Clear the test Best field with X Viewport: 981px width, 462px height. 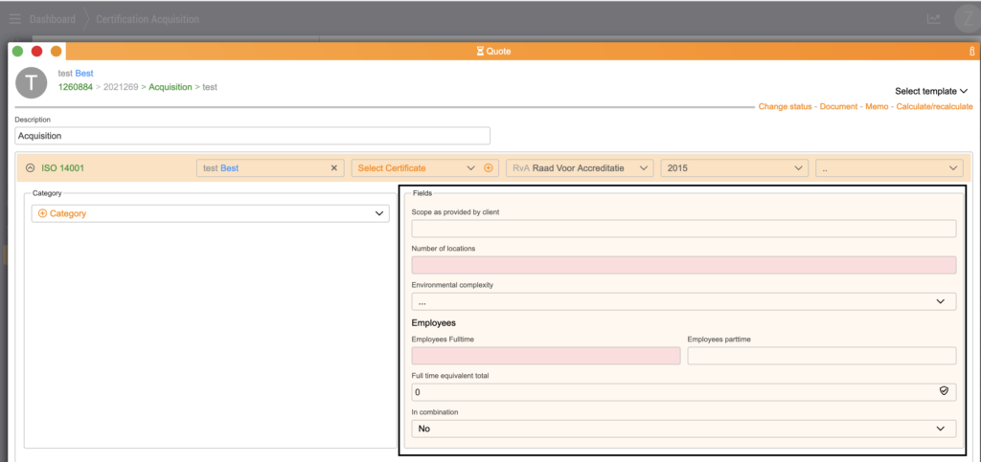click(334, 168)
